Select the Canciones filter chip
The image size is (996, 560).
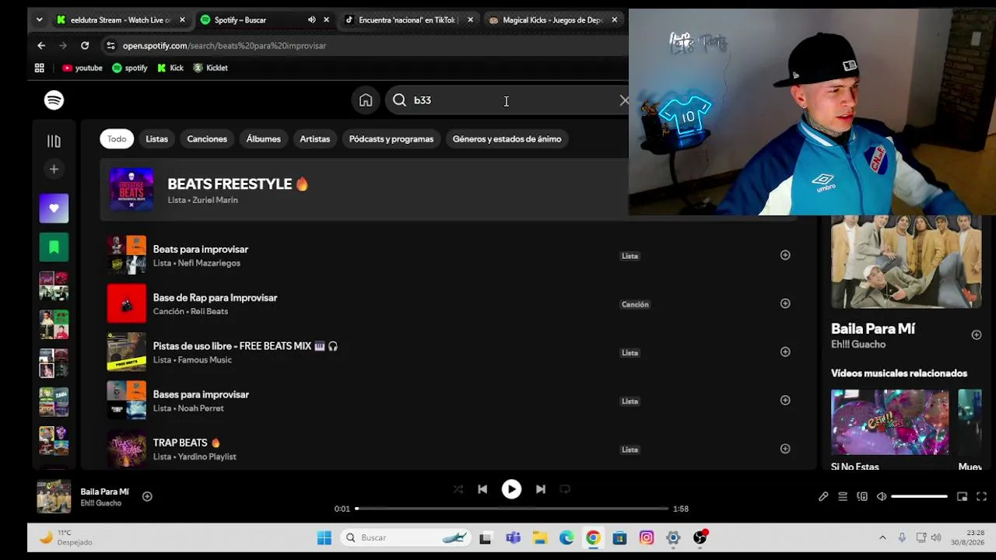(207, 139)
